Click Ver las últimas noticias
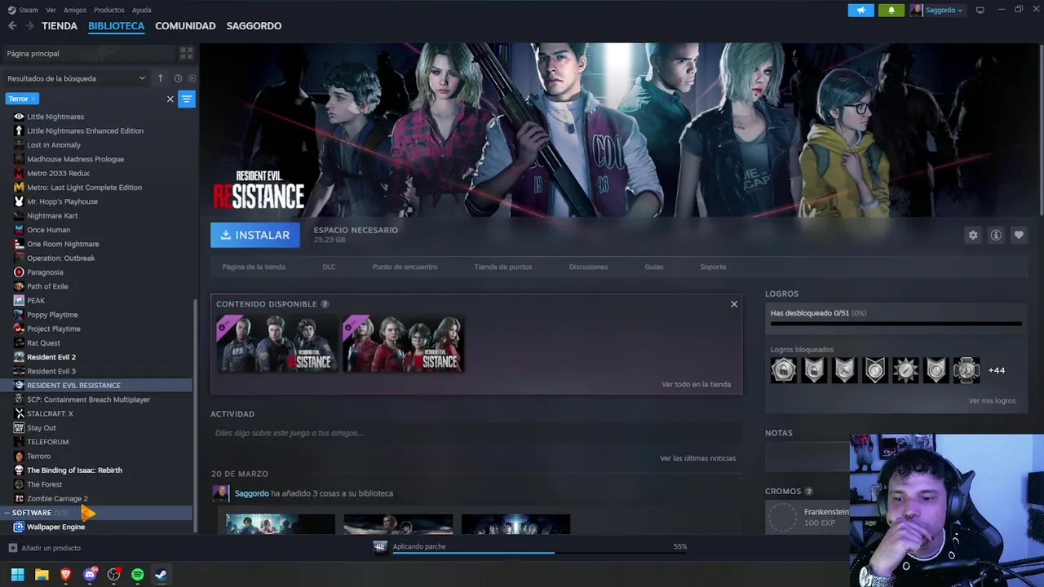The height and width of the screenshot is (587, 1044). click(x=697, y=458)
